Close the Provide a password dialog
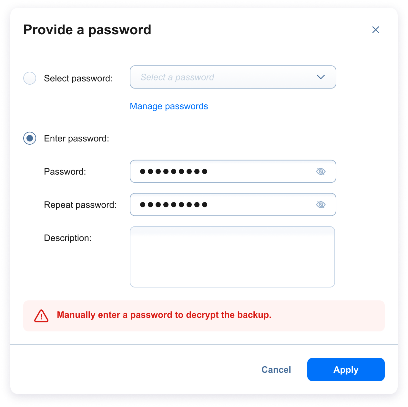 point(375,30)
